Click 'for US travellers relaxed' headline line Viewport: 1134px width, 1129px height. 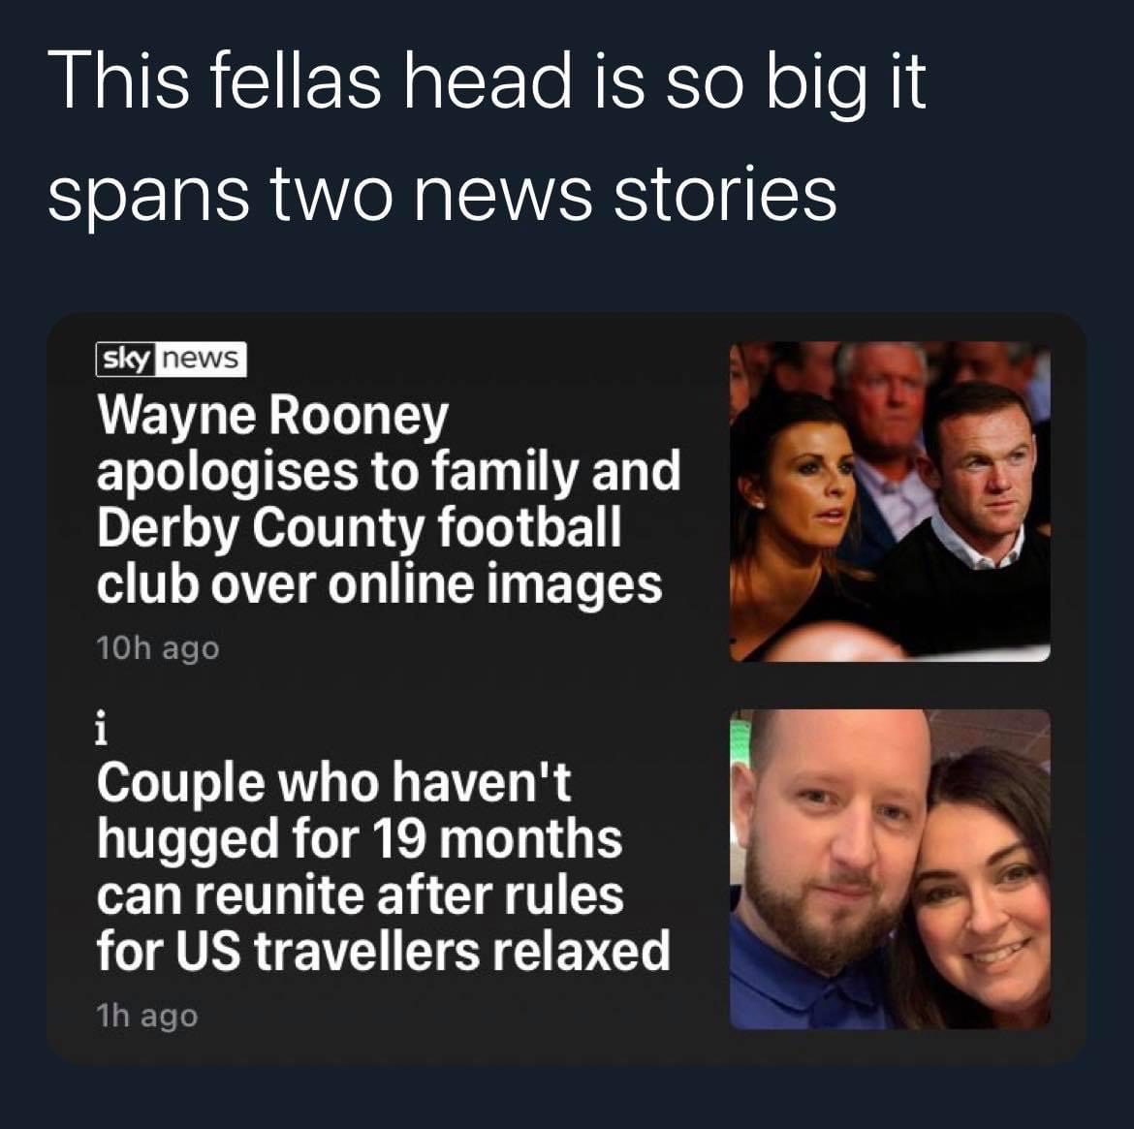coord(383,951)
